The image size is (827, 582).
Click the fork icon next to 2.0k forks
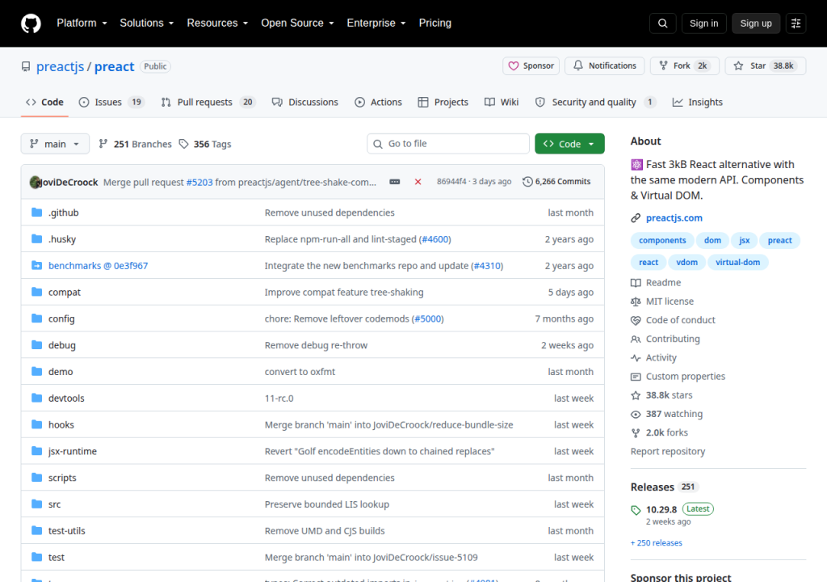[636, 432]
